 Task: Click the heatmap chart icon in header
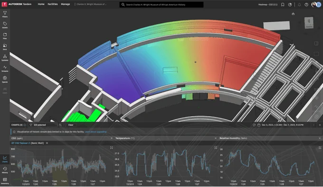[x=290, y=5]
